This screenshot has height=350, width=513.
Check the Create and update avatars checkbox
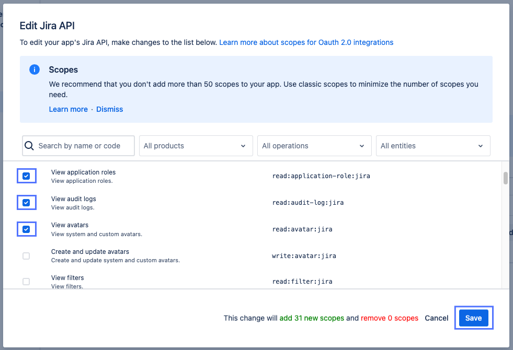coord(26,256)
